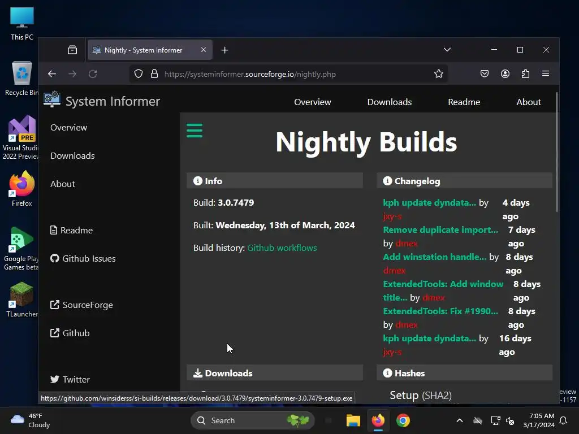Open About in the top navigation
Viewport: 579px width, 434px height.
point(529,102)
